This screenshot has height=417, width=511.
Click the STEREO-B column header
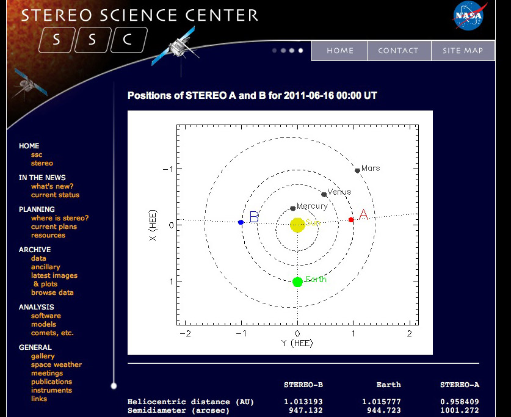[x=303, y=385]
